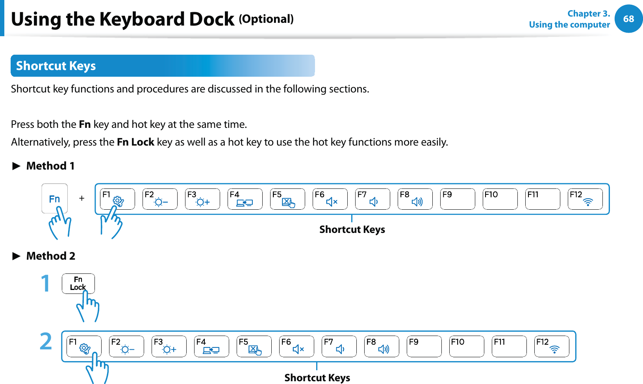Click the F1 settings key in Method 2
Viewport: 643px width, 384px height.
pyautogui.click(x=84, y=346)
